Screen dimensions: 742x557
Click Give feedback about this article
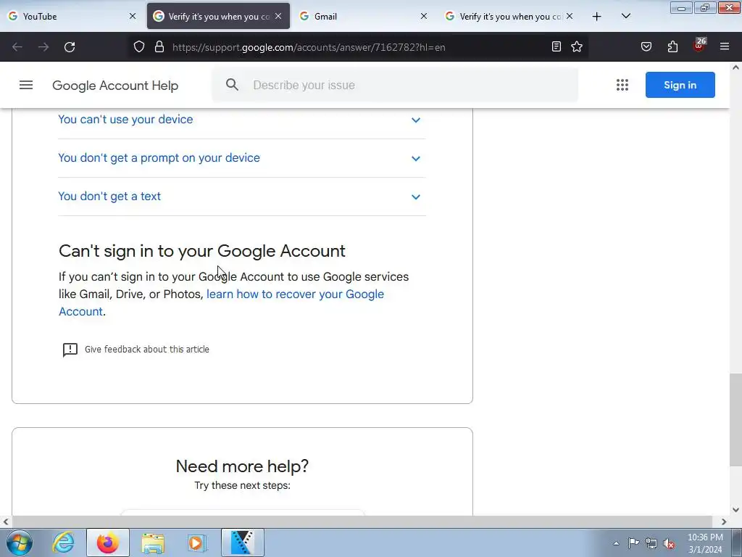coord(146,350)
